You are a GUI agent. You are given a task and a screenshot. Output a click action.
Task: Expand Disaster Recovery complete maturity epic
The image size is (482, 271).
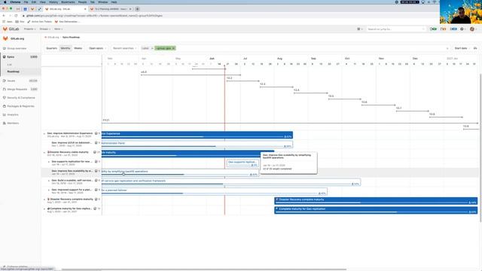pyautogui.click(x=44, y=199)
